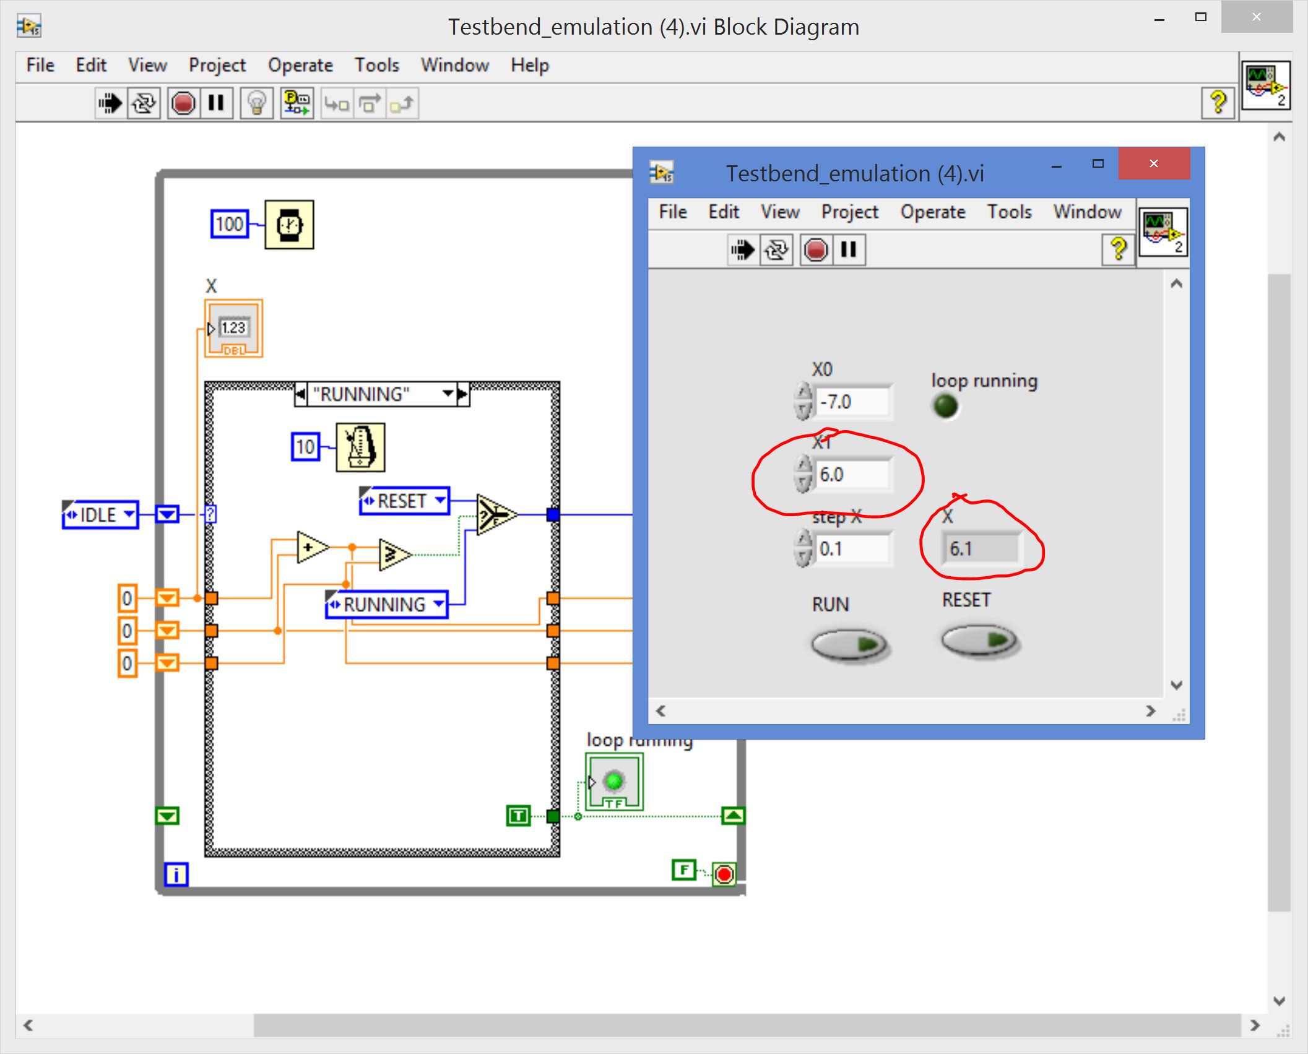The height and width of the screenshot is (1054, 1308).
Task: Click the Pause button in front panel toolbar
Action: coord(849,250)
